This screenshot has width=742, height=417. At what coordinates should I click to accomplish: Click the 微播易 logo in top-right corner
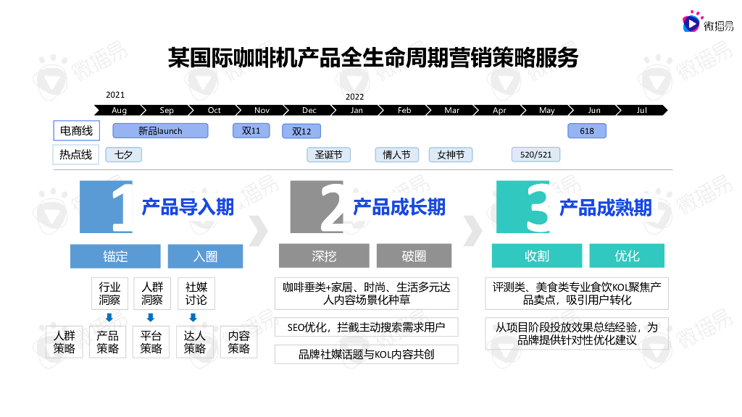tap(709, 23)
